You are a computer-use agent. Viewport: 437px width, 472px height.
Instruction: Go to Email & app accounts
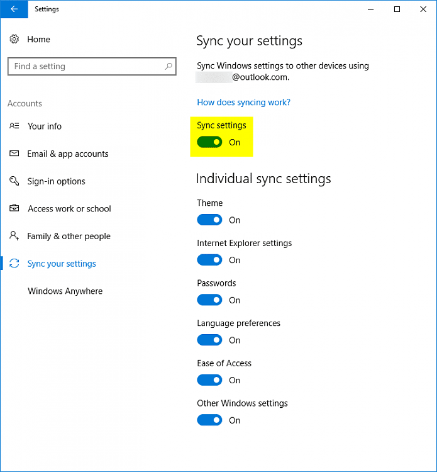68,154
